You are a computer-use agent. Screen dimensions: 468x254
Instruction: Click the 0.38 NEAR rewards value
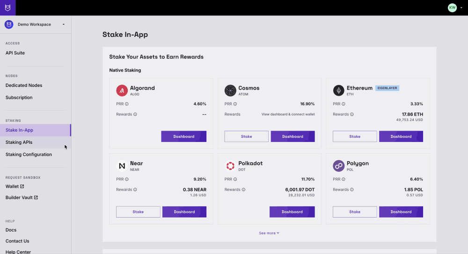click(x=195, y=190)
